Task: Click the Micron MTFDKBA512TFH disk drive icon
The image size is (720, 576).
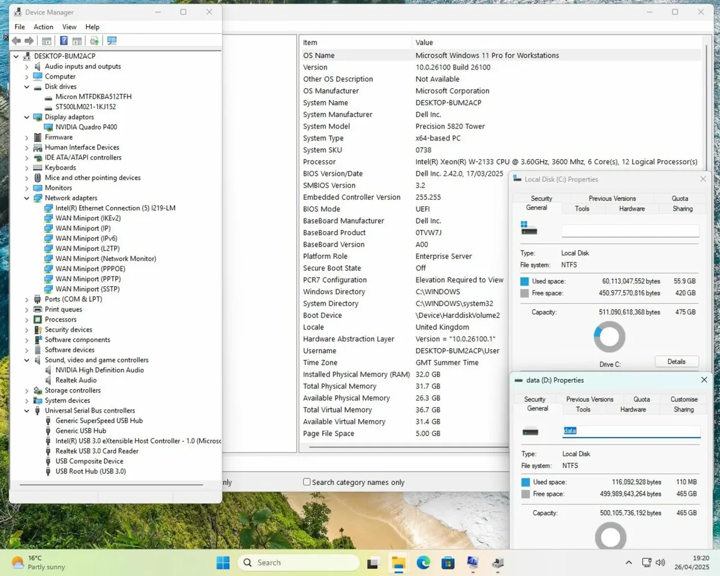Action: [49, 97]
